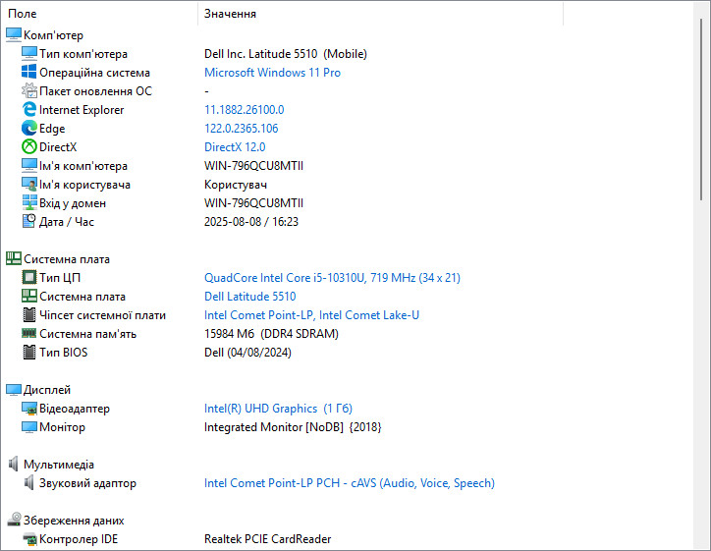The width and height of the screenshot is (711, 551).
Task: Select the Dell (04/08/2024) BIOS value
Action: pos(247,353)
